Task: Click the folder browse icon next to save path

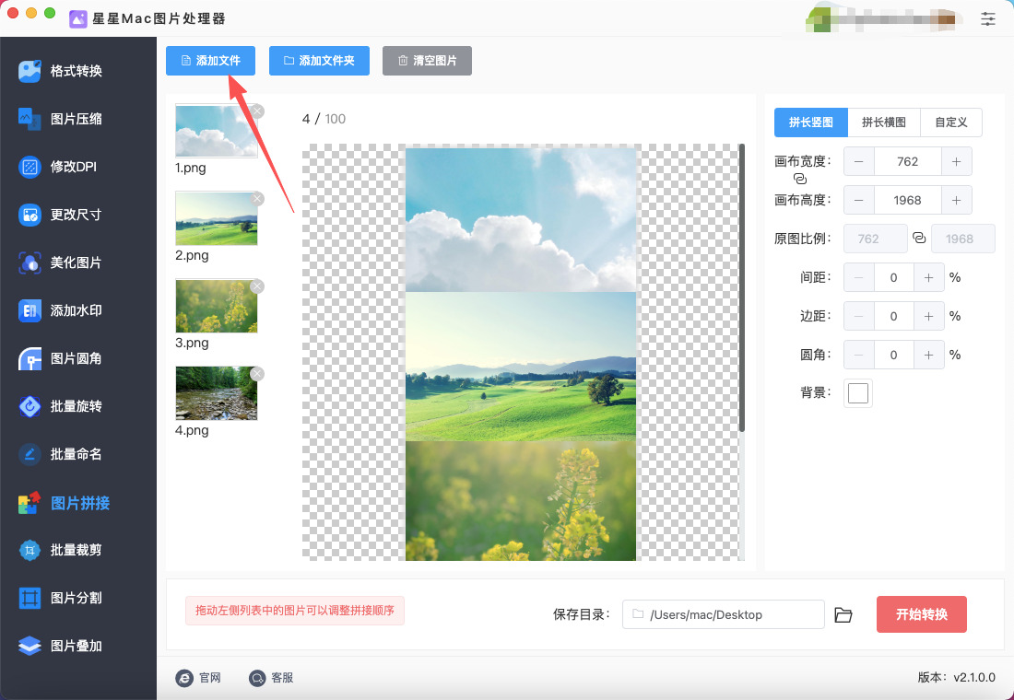Action: 843,614
